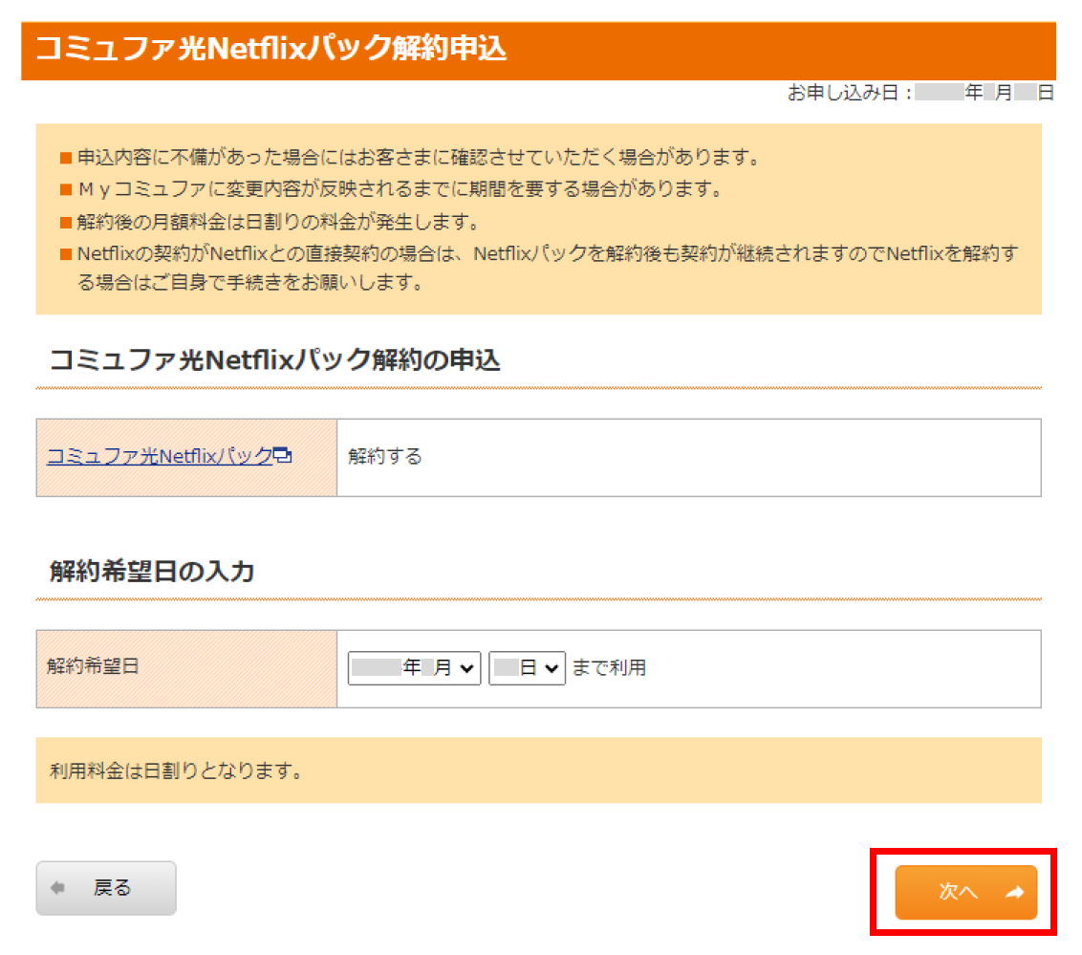Click the まで利用 text
The image size is (1082, 955).
(x=609, y=667)
